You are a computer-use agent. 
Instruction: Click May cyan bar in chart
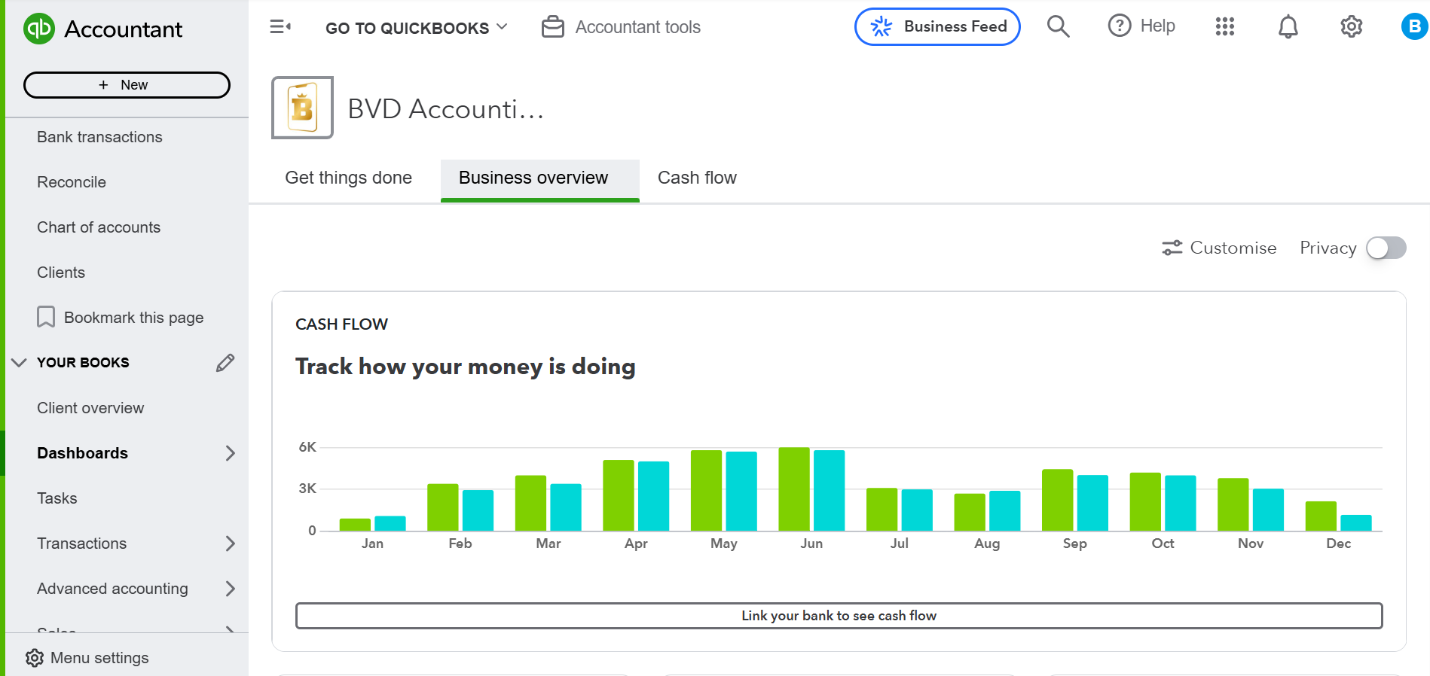[x=741, y=491]
